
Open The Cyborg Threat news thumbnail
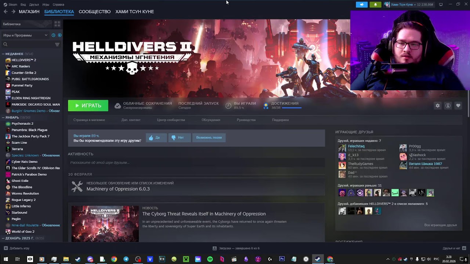[x=105, y=224]
